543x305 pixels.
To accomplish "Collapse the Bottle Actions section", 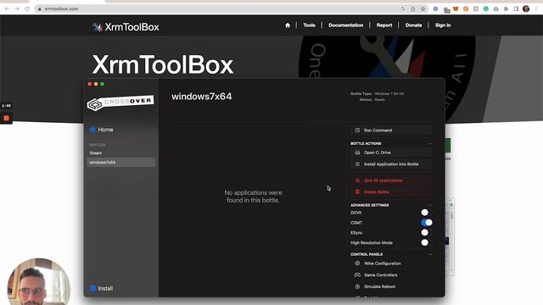I will (x=430, y=143).
